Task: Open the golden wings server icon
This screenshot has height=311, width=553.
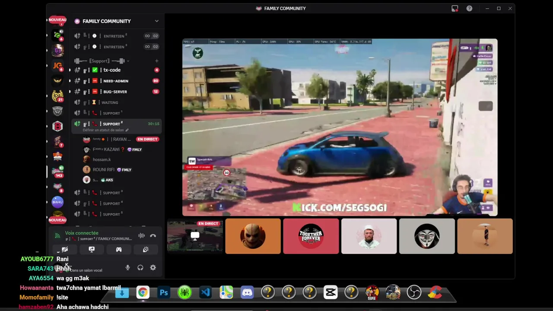Action: pyautogui.click(x=57, y=80)
